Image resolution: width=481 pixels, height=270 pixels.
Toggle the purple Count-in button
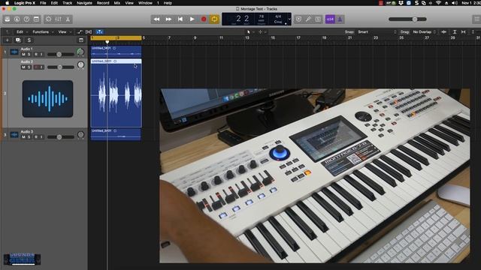point(330,19)
